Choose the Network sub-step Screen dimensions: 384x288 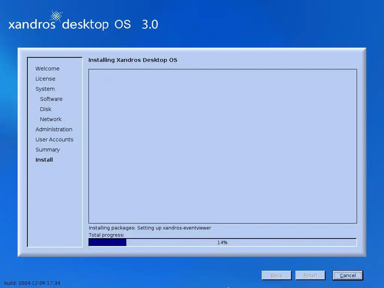coord(51,119)
